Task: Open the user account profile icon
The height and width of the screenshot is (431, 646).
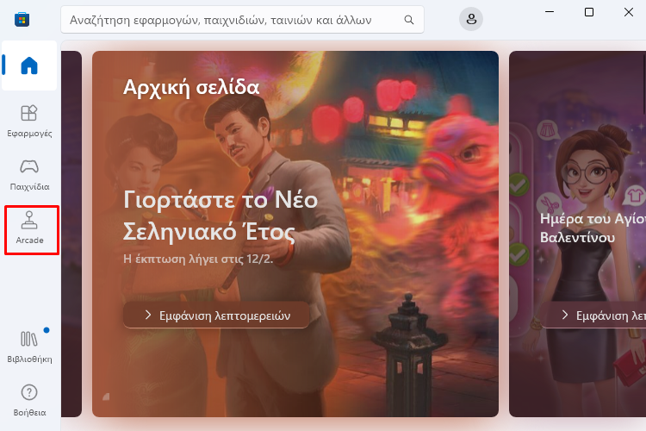Action: (x=471, y=19)
